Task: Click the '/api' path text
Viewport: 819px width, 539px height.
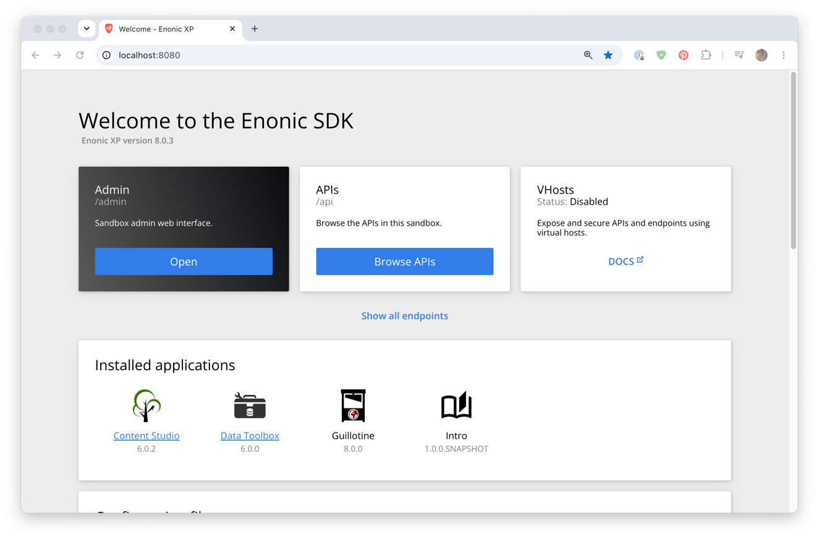Action: (325, 202)
